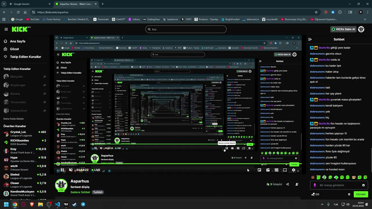Open recommended channel KICKBounties

point(25,142)
